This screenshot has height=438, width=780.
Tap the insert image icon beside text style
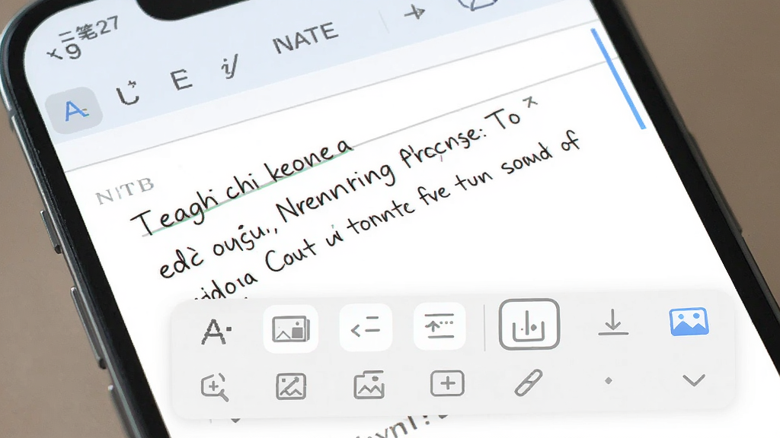pyautogui.click(x=291, y=328)
